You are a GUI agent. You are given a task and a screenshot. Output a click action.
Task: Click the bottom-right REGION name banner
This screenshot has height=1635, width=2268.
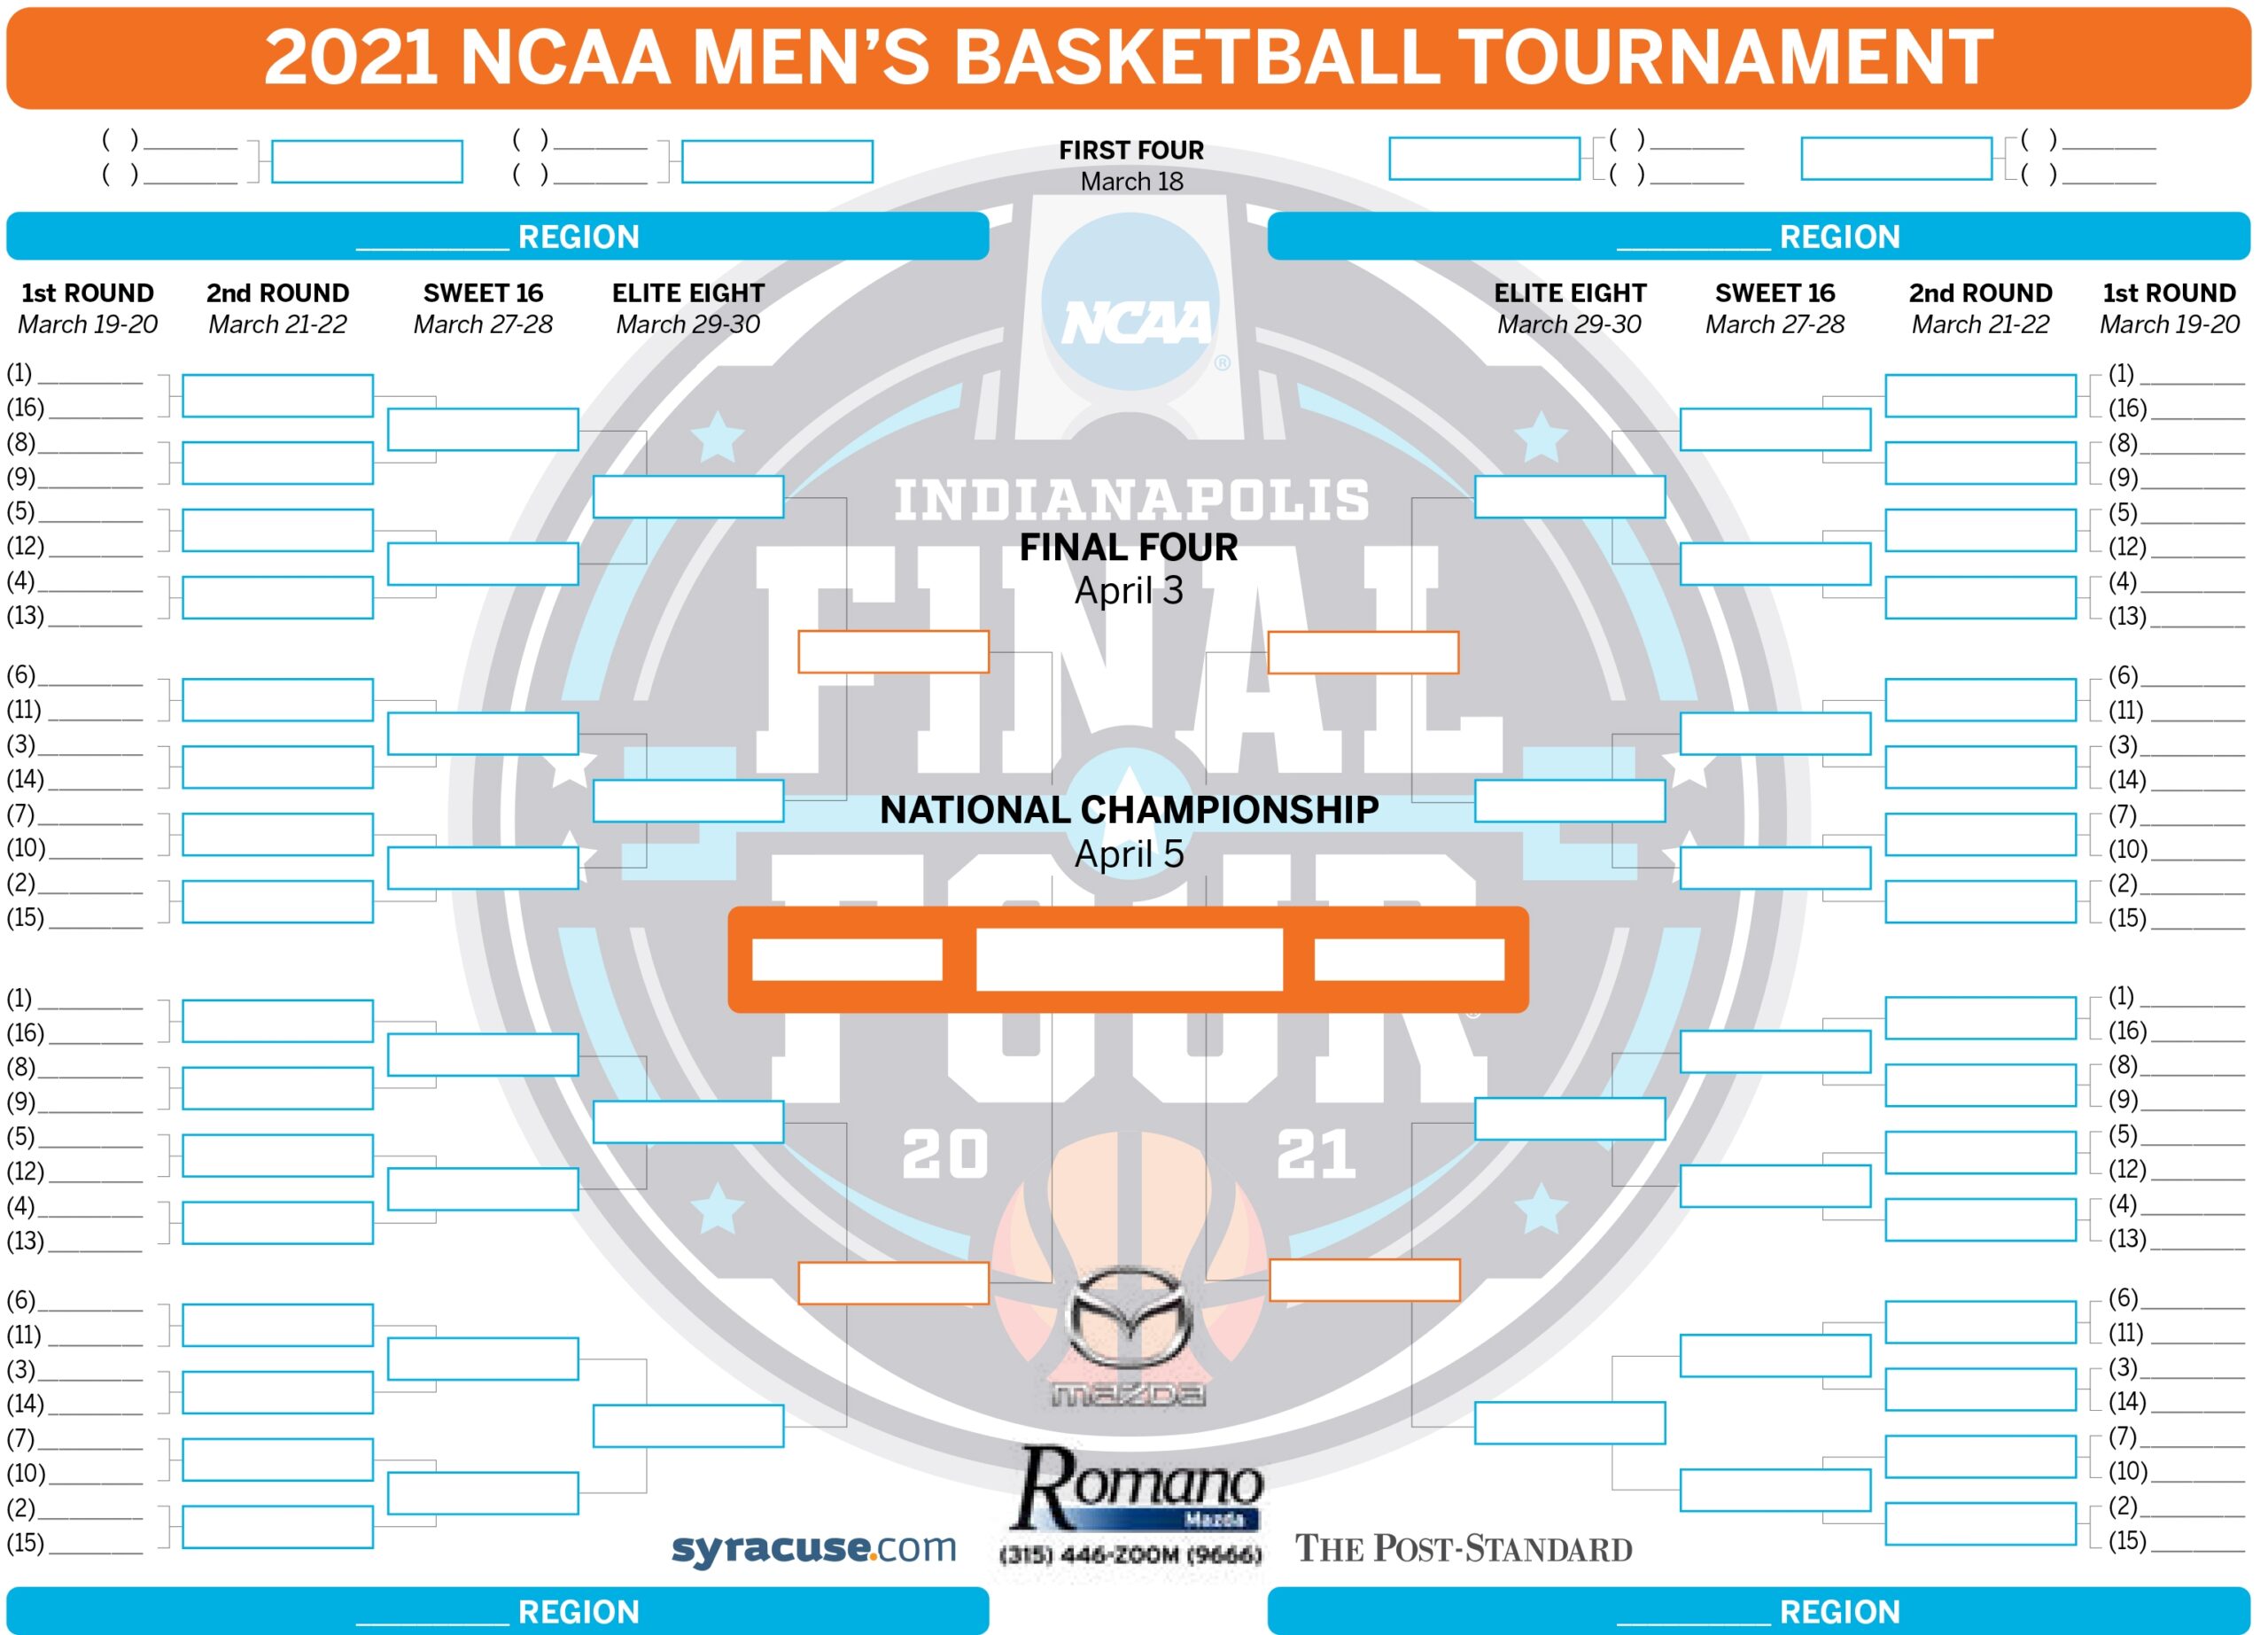click(x=1759, y=1610)
